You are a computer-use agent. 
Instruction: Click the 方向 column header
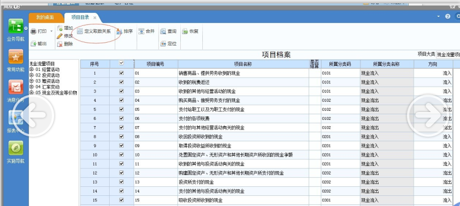click(x=433, y=64)
